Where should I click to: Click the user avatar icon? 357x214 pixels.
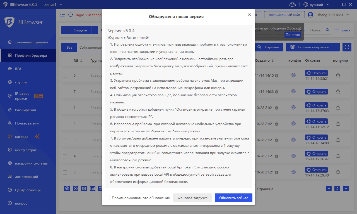tap(310, 15)
